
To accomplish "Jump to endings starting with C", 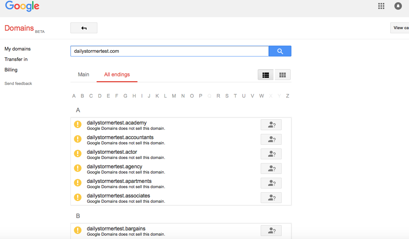I will [91, 96].
